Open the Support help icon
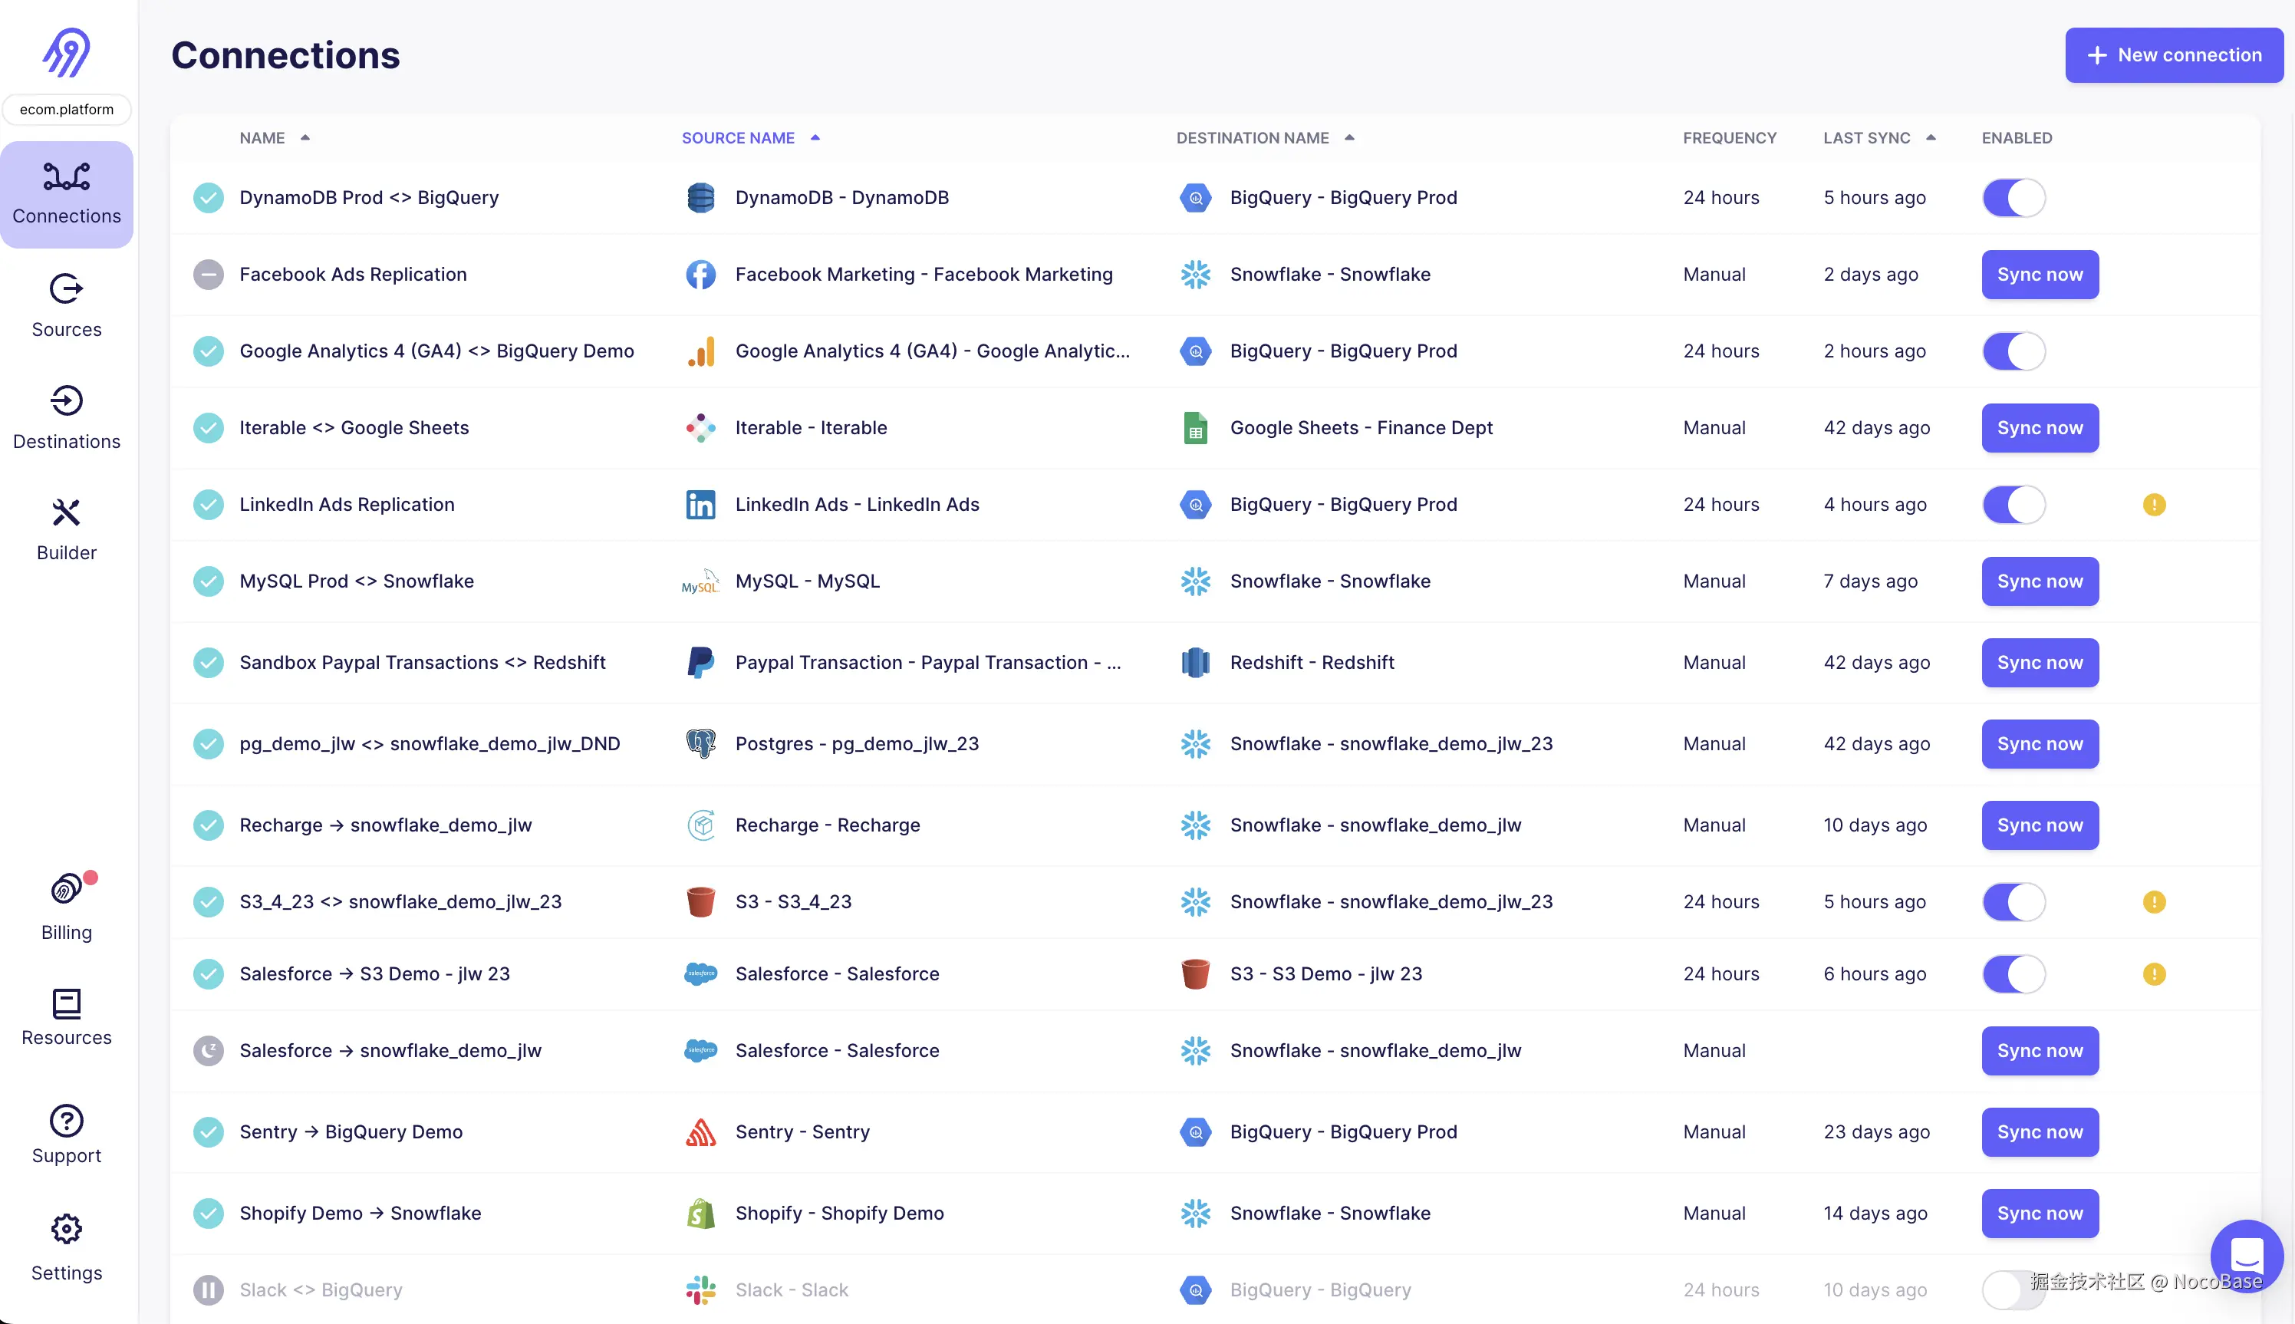The width and height of the screenshot is (2295, 1324). pos(67,1134)
